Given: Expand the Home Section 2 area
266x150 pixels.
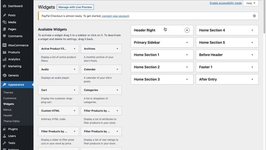Looking at the screenshot, I should tap(187, 67).
